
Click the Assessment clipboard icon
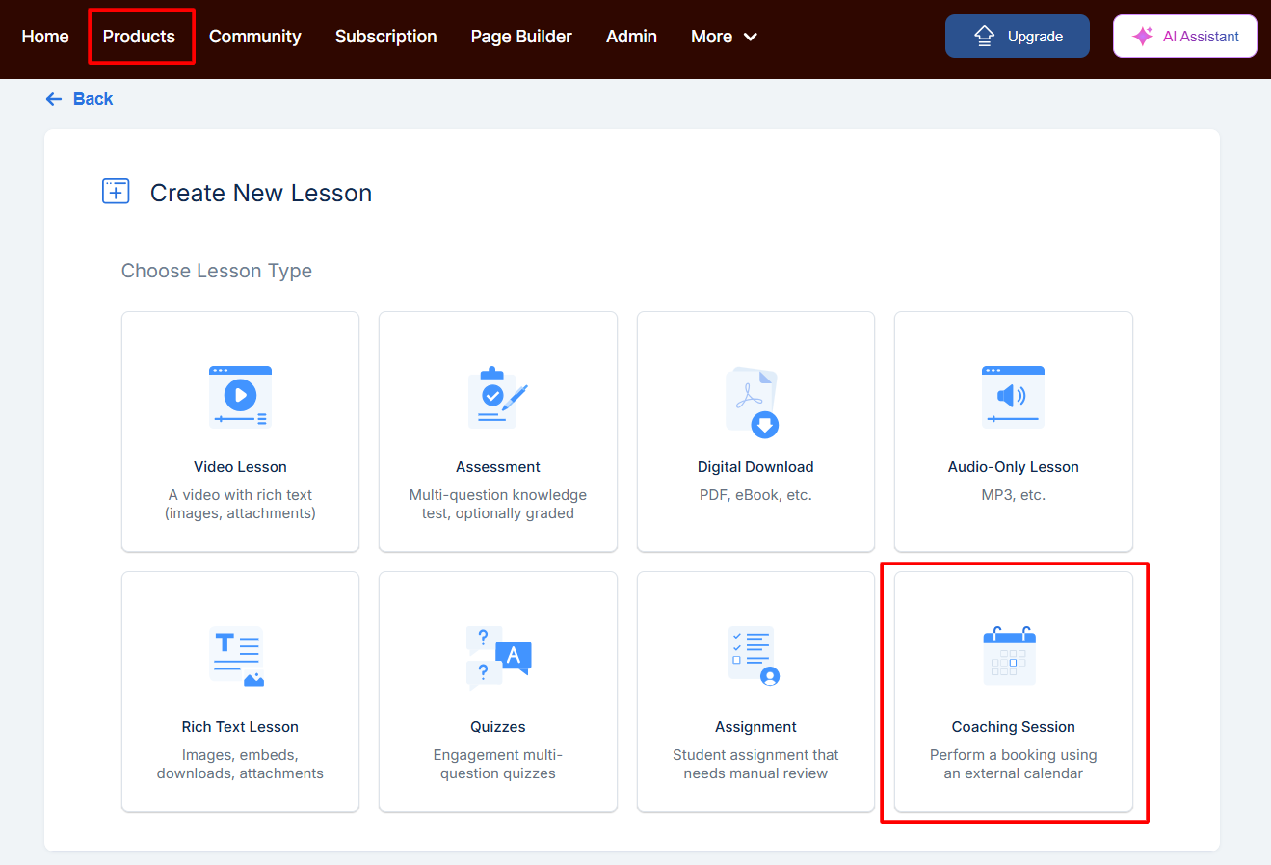click(x=498, y=397)
